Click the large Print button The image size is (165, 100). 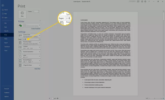point(22,14)
